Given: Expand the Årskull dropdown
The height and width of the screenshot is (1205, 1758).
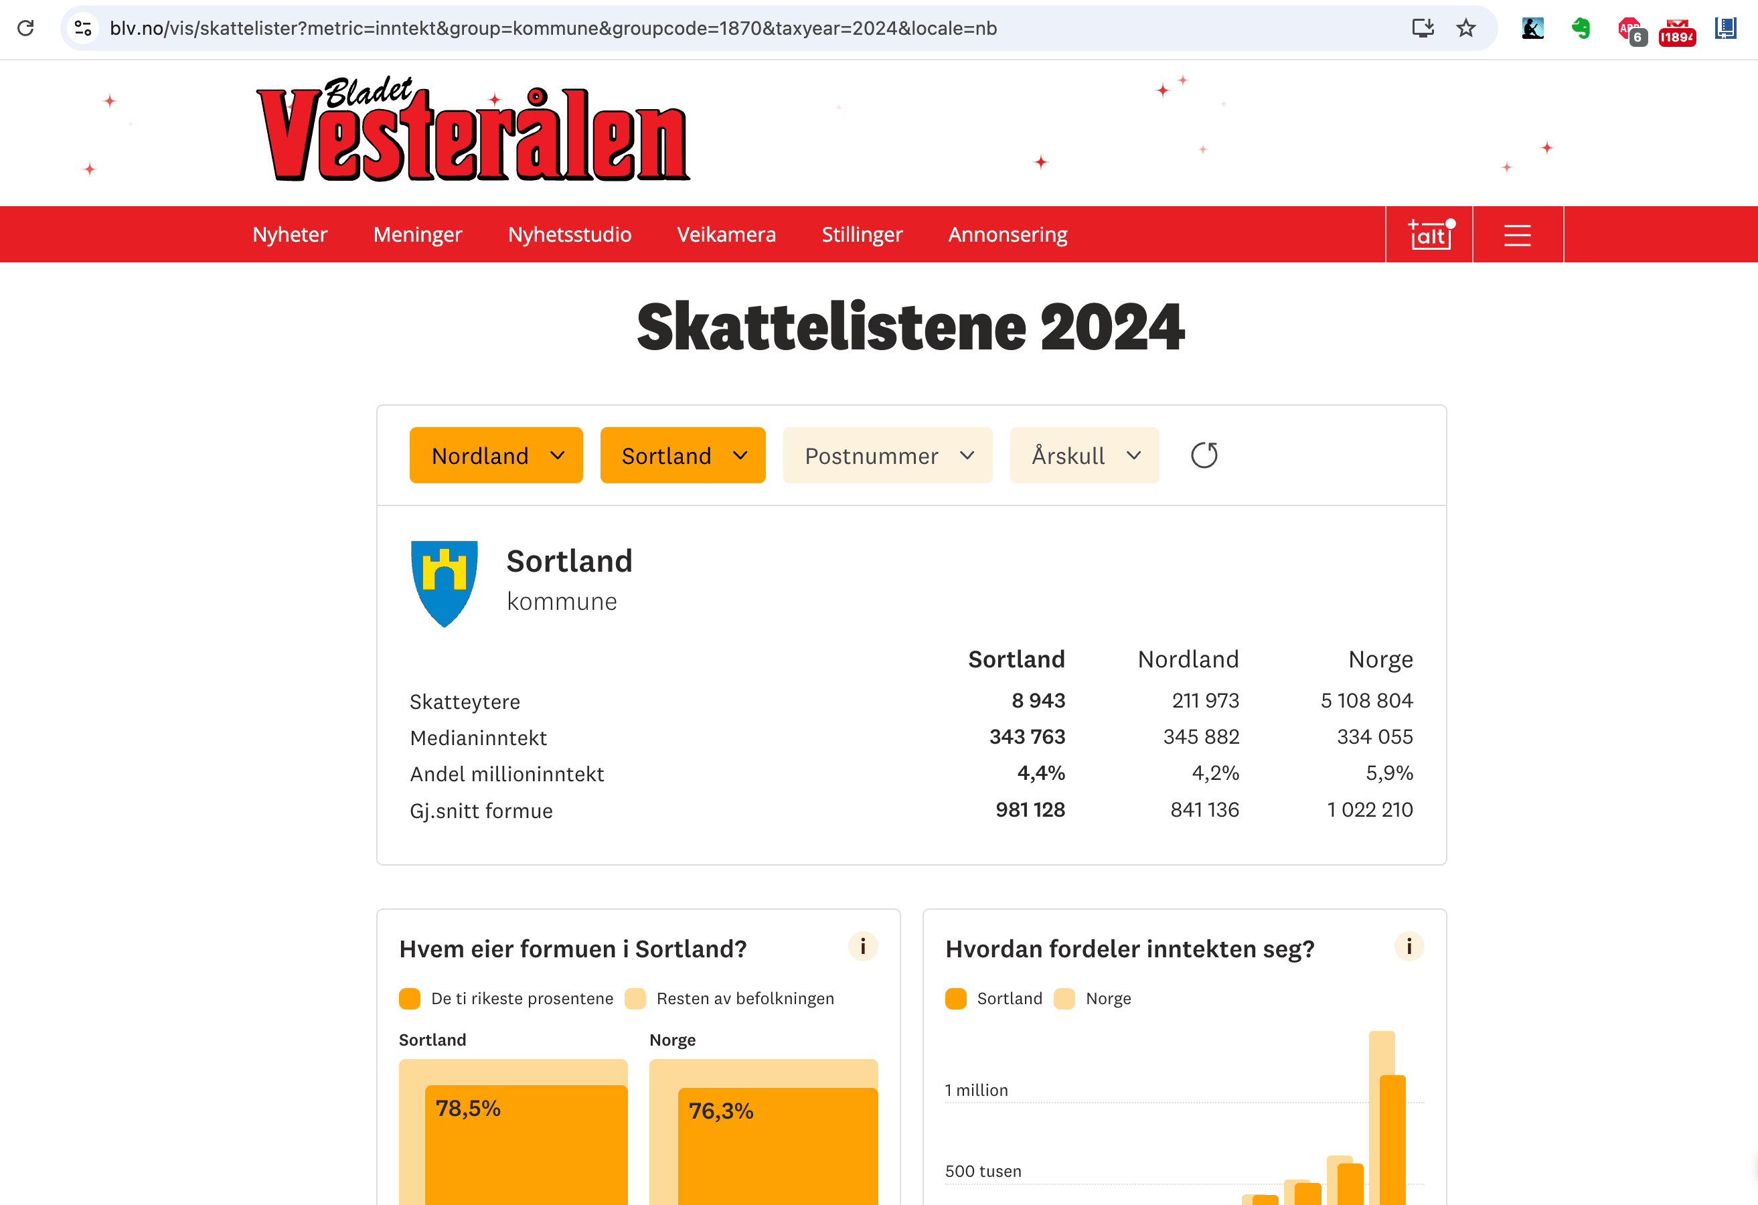Looking at the screenshot, I should click(1083, 455).
